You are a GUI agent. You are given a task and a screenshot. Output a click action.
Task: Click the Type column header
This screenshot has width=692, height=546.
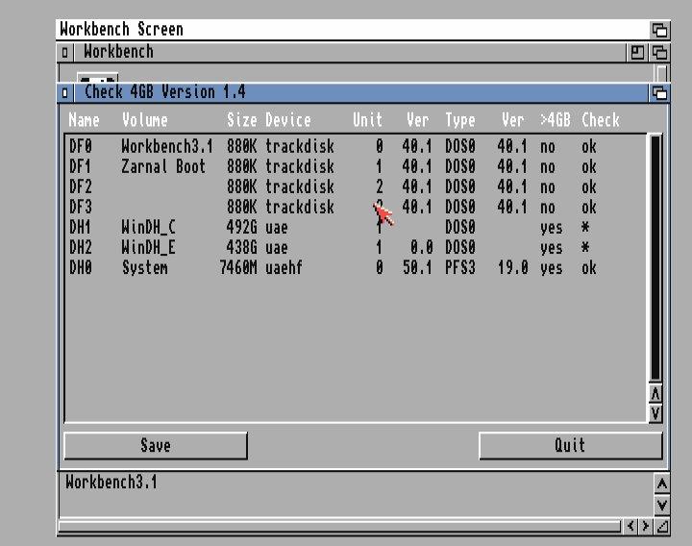[x=460, y=120]
